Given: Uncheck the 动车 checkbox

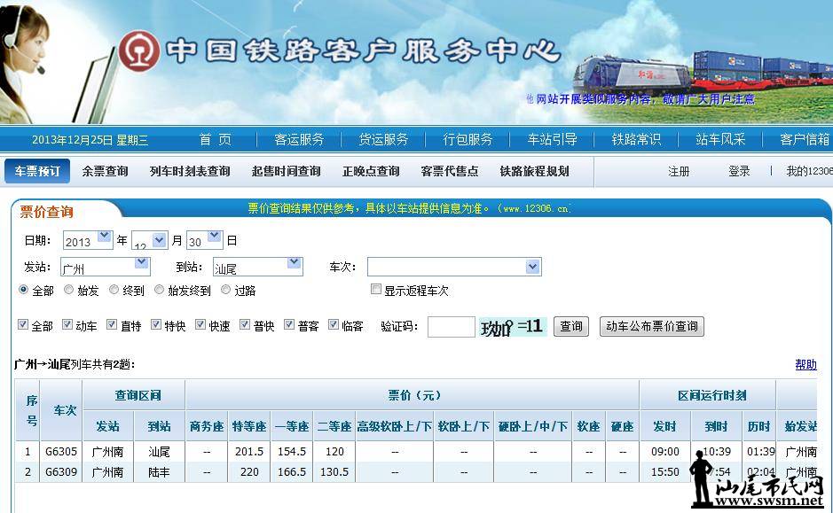Looking at the screenshot, I should pos(67,324).
